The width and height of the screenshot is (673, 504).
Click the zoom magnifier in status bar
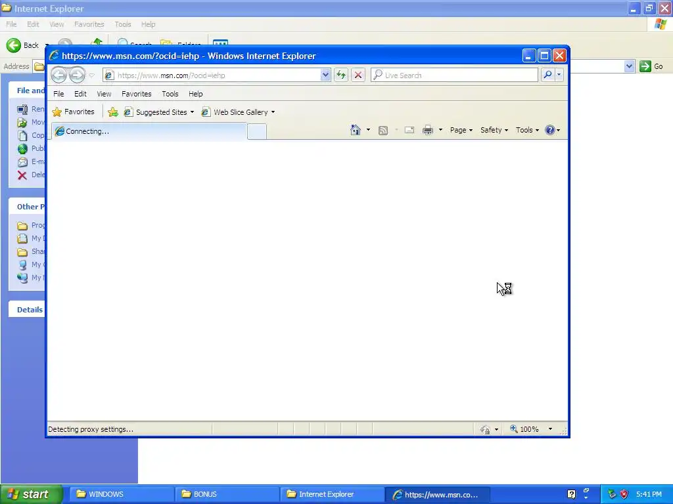click(513, 429)
